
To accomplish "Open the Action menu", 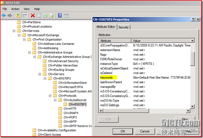I will point(15,9).
